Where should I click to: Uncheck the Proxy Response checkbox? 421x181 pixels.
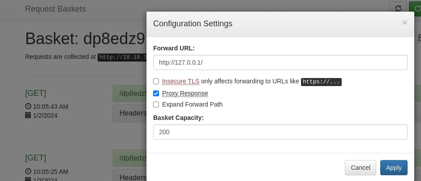(x=156, y=93)
